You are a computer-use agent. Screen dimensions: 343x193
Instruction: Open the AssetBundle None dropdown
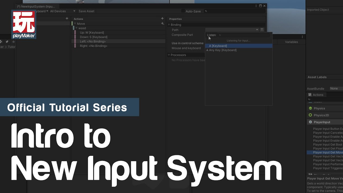336,88
